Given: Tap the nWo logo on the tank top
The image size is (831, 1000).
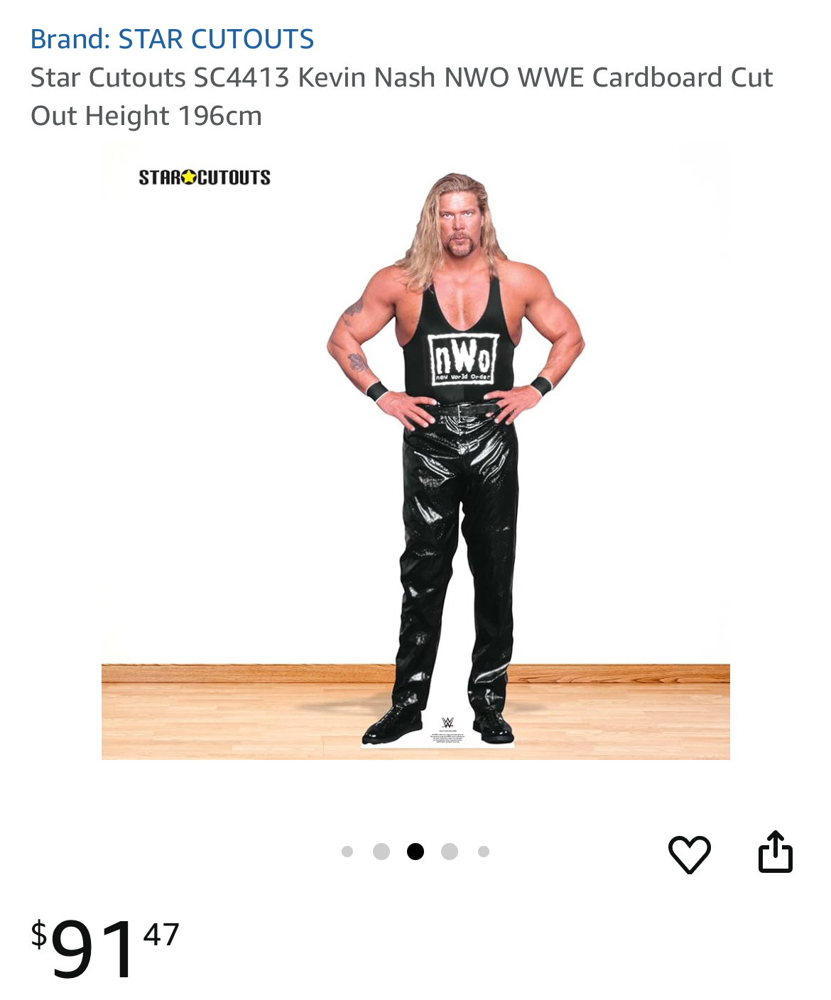Looking at the screenshot, I should pyautogui.click(x=462, y=359).
